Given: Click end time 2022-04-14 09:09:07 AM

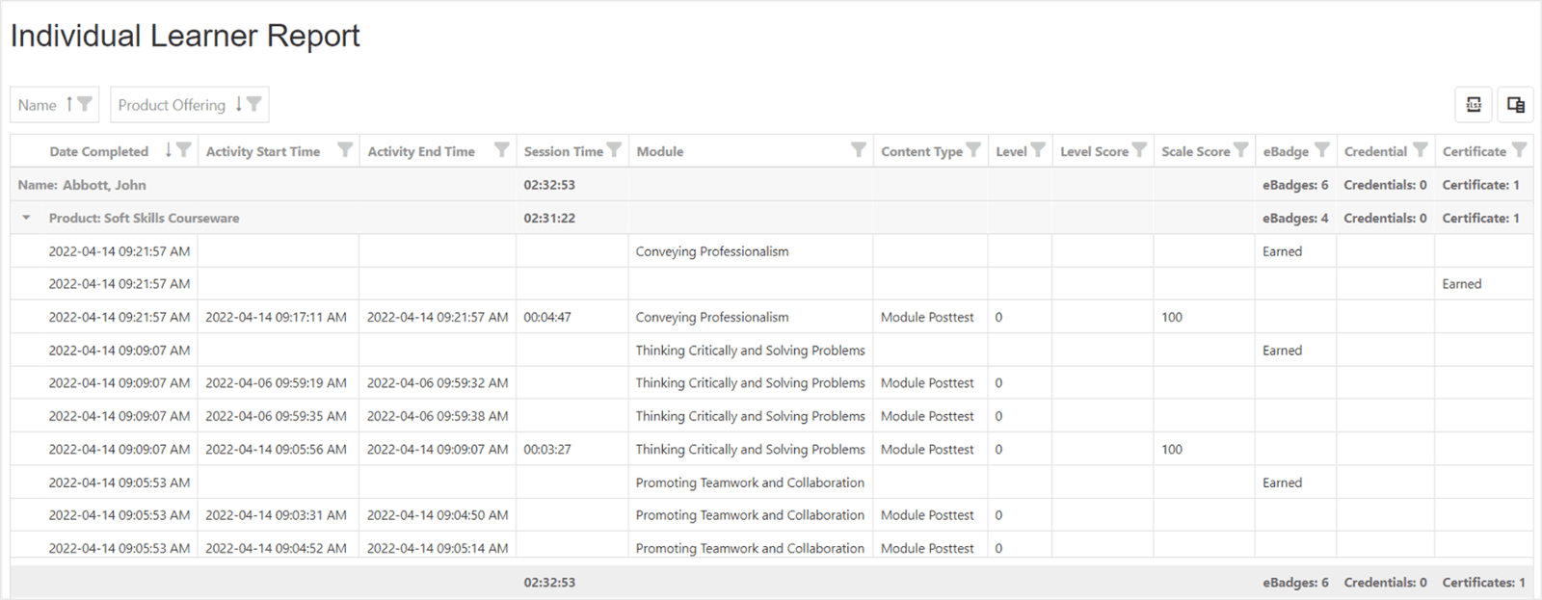Looking at the screenshot, I should click(x=438, y=449).
